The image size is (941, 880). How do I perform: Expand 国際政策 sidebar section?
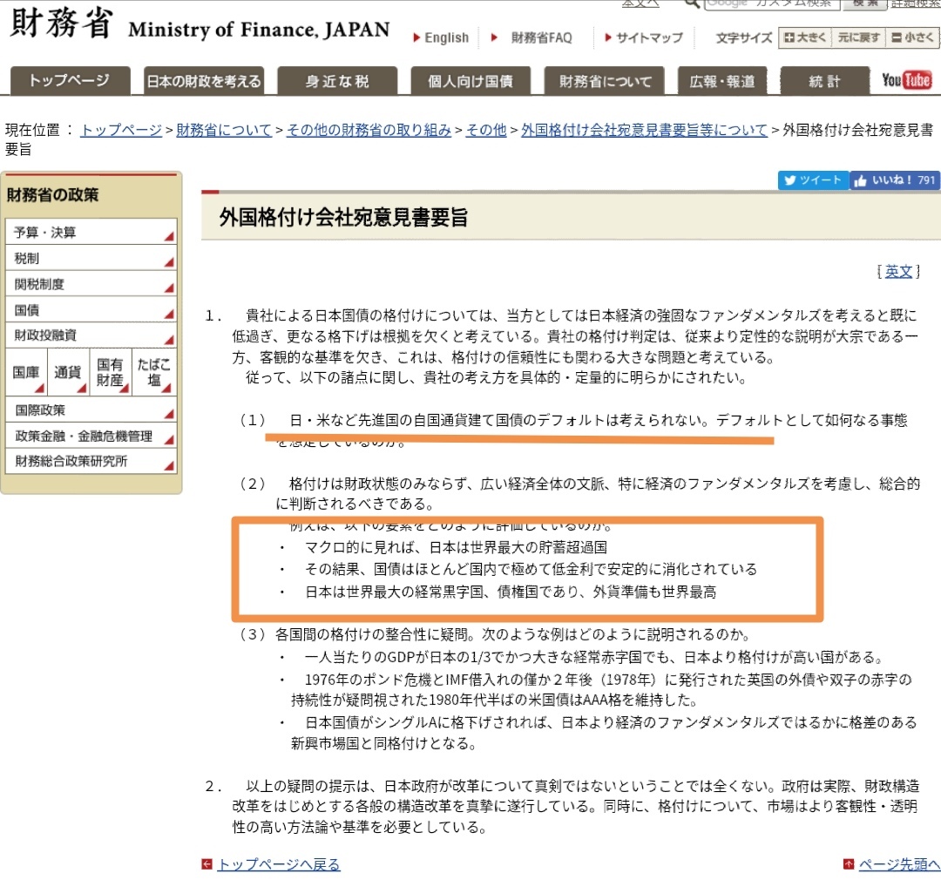[91, 410]
